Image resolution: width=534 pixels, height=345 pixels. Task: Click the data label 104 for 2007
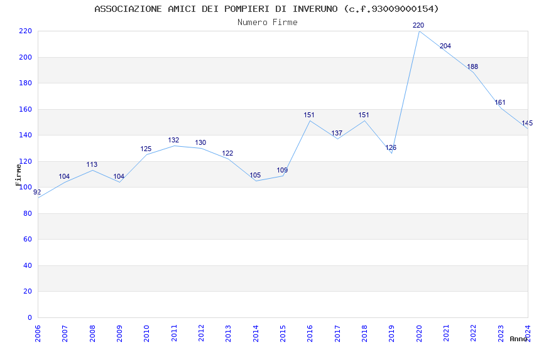pyautogui.click(x=64, y=176)
